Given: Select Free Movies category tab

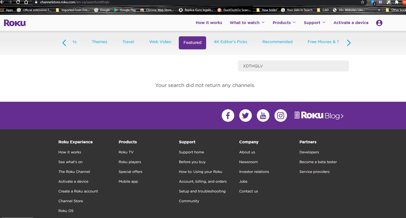Looking at the screenshot, I should (323, 42).
